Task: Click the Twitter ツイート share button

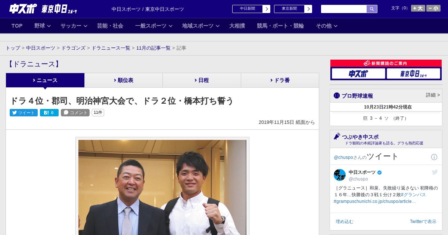Action: coord(24,113)
